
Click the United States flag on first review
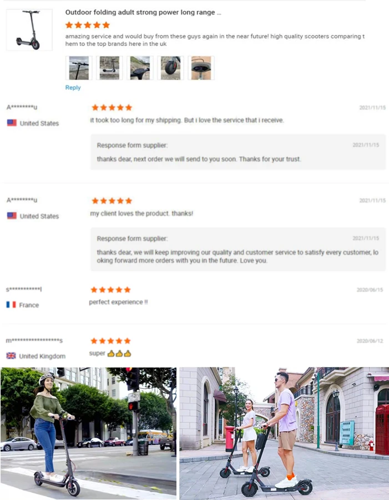[x=12, y=123]
